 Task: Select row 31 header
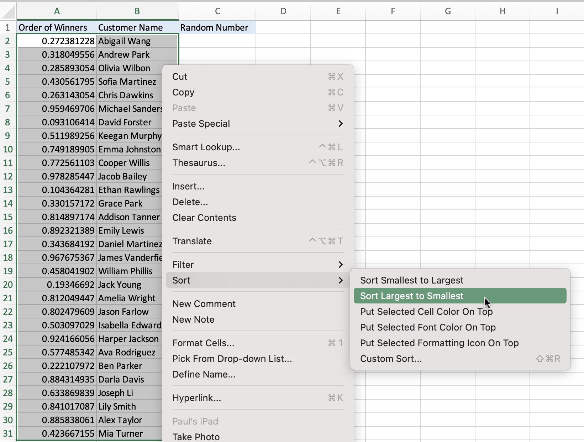pyautogui.click(x=8, y=433)
